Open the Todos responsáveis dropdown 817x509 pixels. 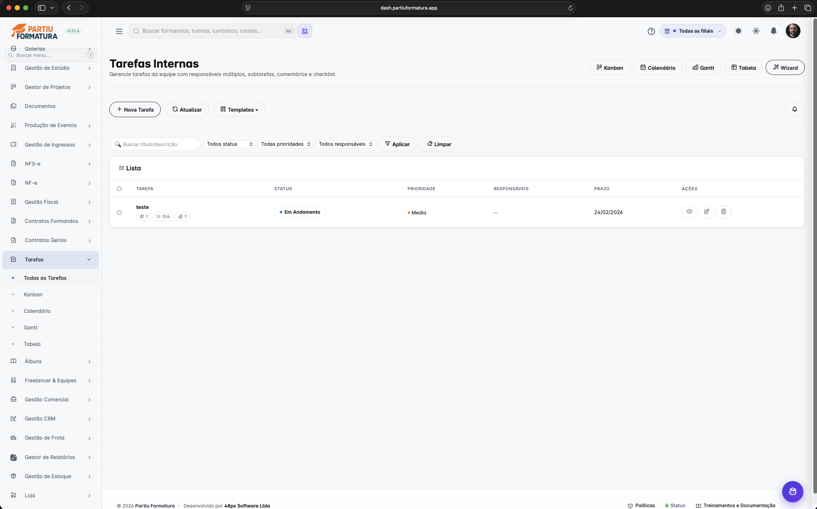pyautogui.click(x=345, y=144)
